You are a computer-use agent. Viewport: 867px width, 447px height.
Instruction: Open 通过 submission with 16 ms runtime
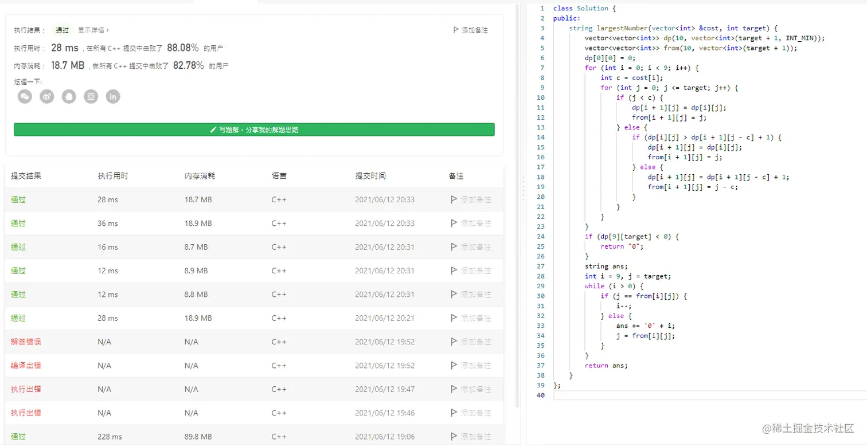18,247
